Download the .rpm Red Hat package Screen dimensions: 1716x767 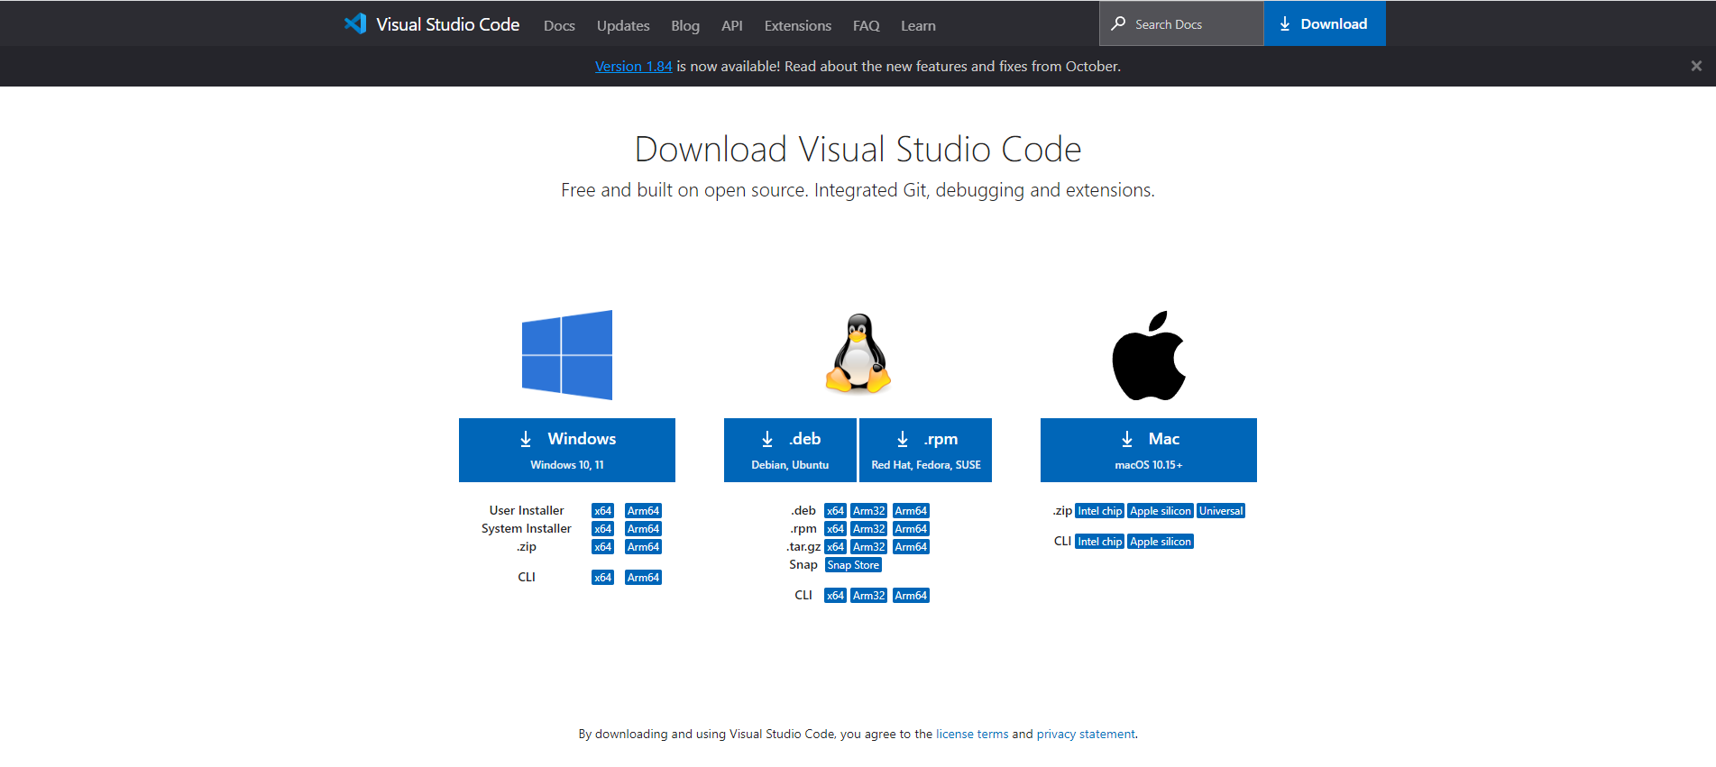tap(926, 450)
